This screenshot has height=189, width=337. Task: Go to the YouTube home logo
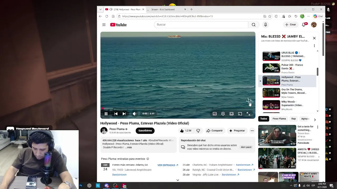(118, 25)
